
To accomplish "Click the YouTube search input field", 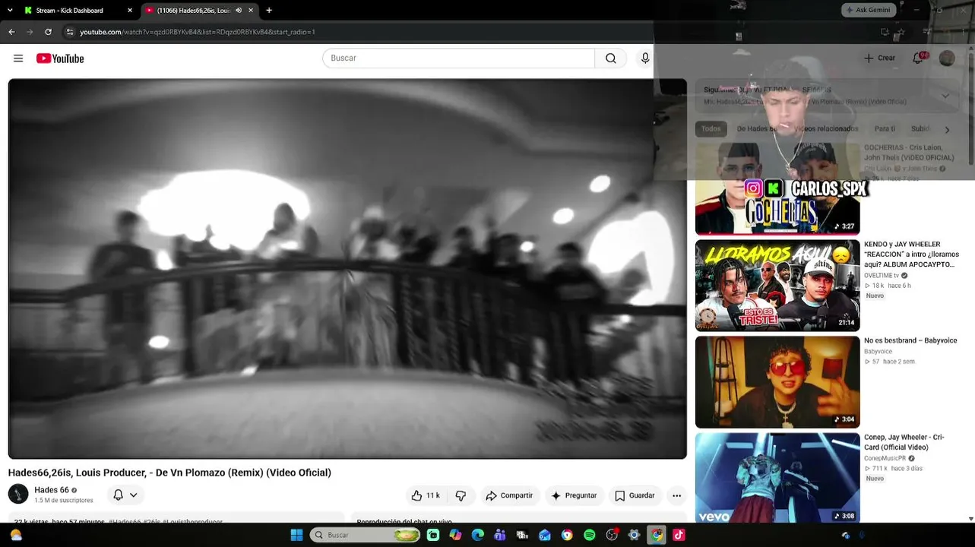I will coord(458,58).
